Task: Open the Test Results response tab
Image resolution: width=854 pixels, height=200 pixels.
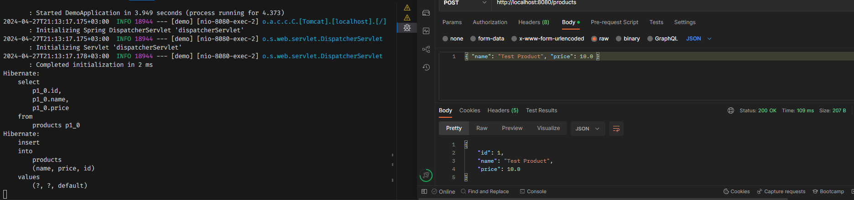Action: 541,110
